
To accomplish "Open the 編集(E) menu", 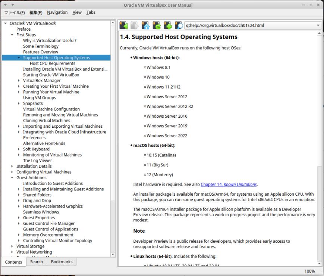I will click(x=36, y=13).
